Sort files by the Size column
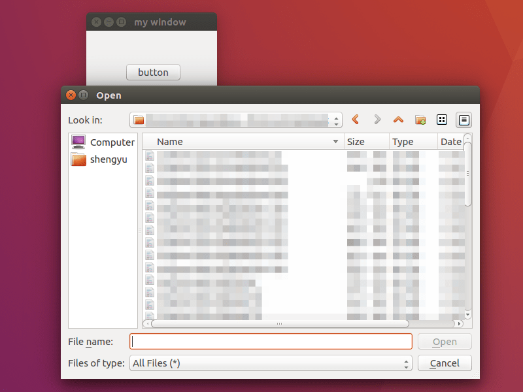Viewport: 523px width, 392px height. 356,141
